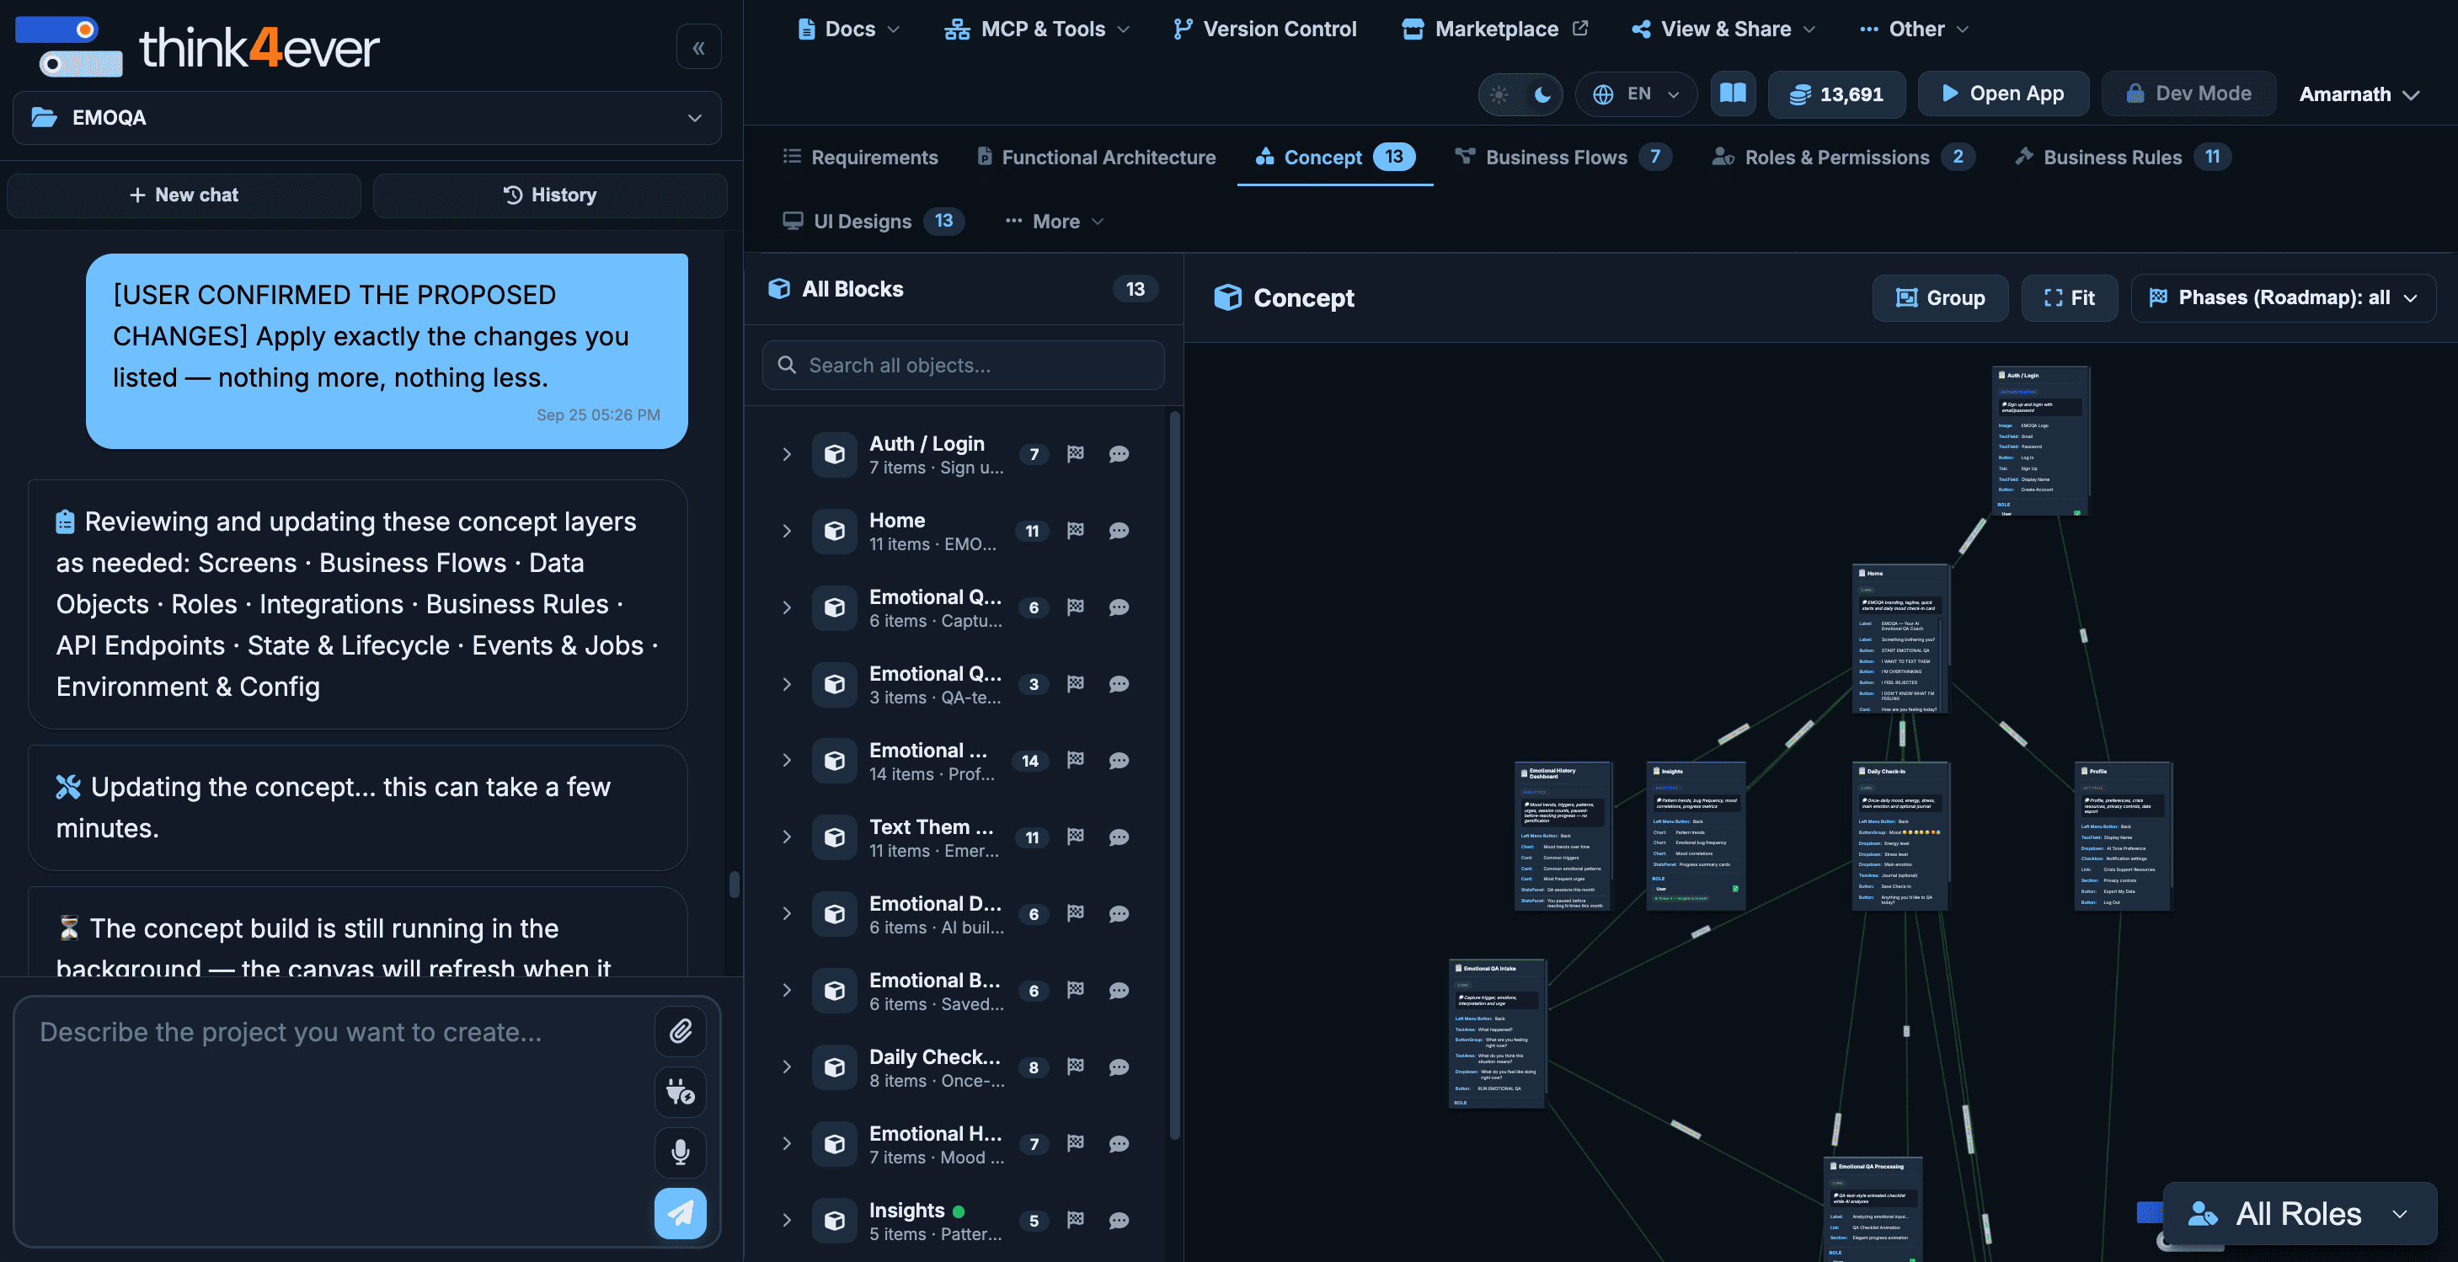This screenshot has height=1262, width=2458.
Task: Activate the microphone voice input icon
Action: 681,1152
